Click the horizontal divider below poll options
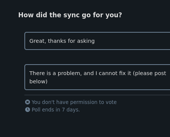The width and height of the screenshot is (170, 137). coord(97,95)
